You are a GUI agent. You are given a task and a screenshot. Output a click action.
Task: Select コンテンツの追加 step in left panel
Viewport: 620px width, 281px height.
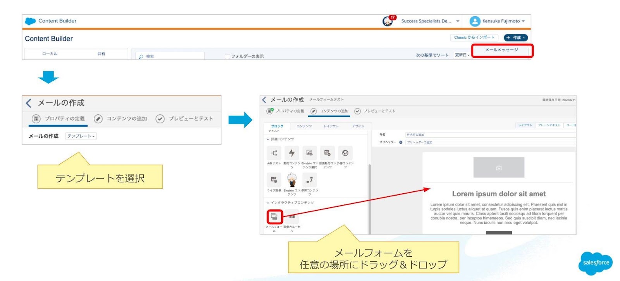tap(121, 119)
